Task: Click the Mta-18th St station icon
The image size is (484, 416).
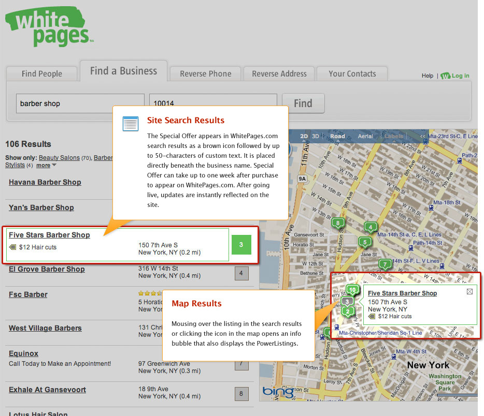Action: pyautogui.click(x=431, y=207)
